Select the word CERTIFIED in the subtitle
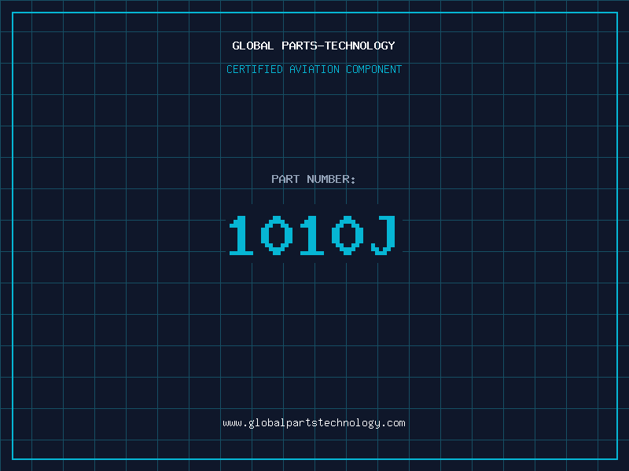 (255, 69)
